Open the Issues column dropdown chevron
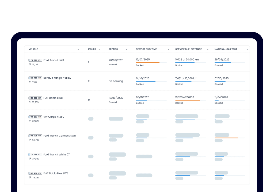Viewport: 274px width, 192px height. (99, 49)
